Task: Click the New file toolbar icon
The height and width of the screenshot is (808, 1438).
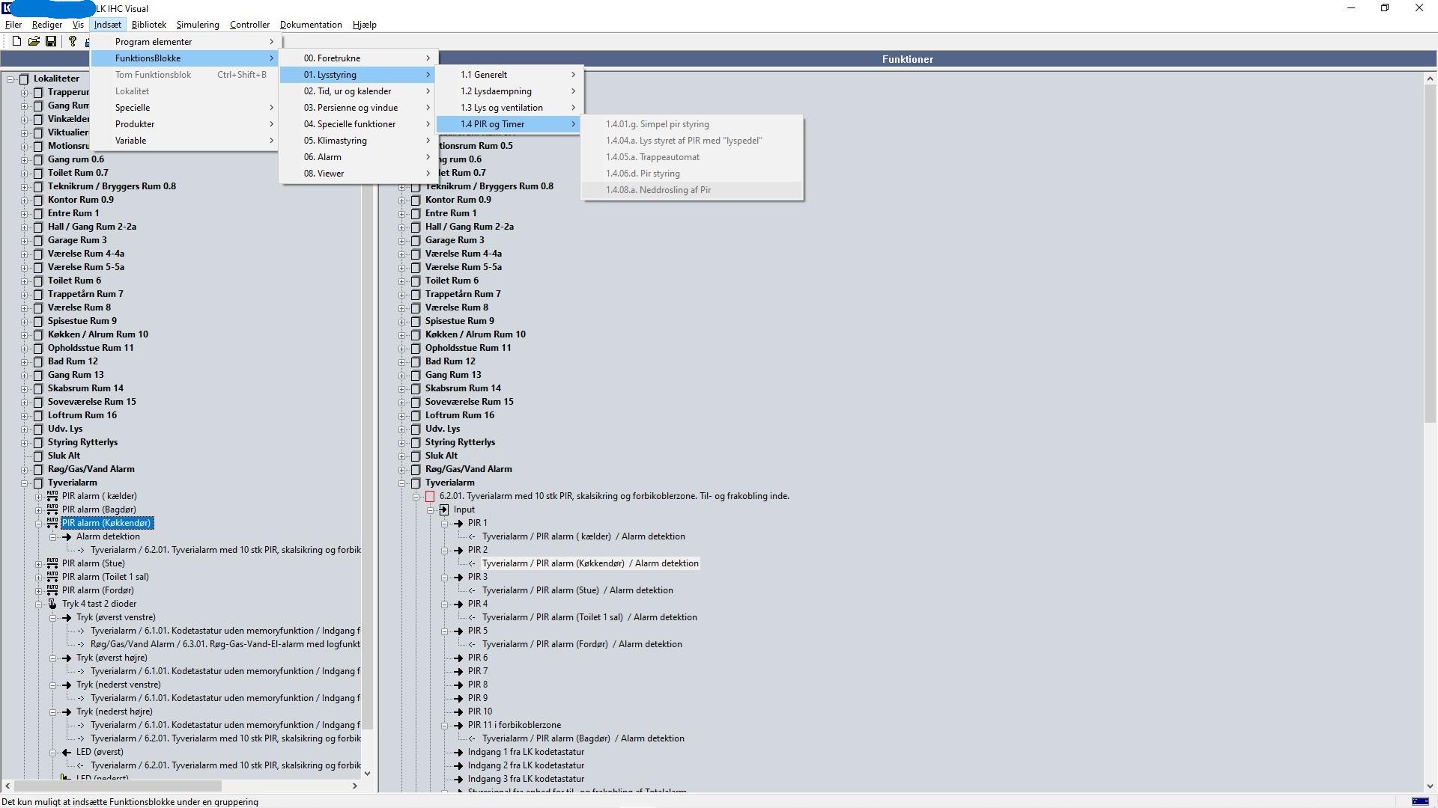Action: tap(16, 41)
